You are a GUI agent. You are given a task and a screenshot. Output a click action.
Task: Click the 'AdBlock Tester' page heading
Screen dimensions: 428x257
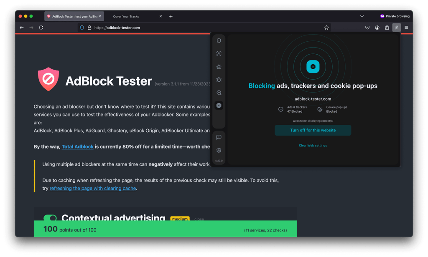click(x=109, y=81)
